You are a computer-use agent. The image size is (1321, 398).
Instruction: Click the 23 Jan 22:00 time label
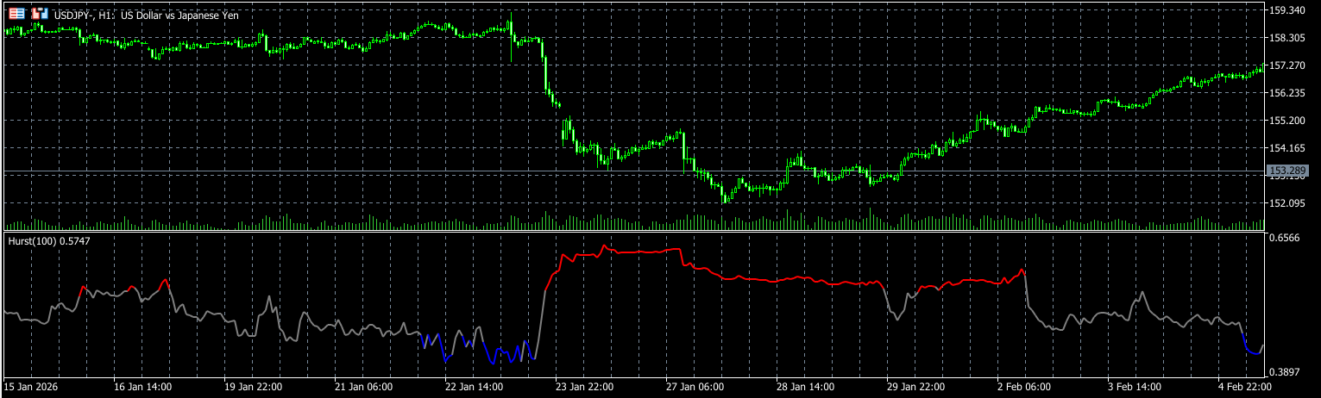(583, 388)
